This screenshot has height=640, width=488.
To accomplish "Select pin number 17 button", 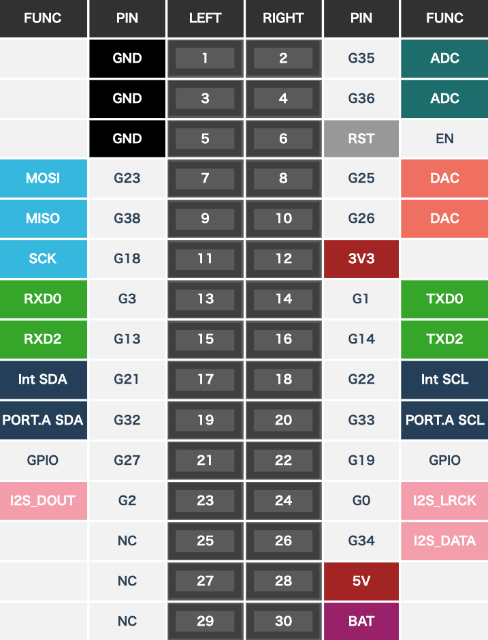I will coord(205,380).
